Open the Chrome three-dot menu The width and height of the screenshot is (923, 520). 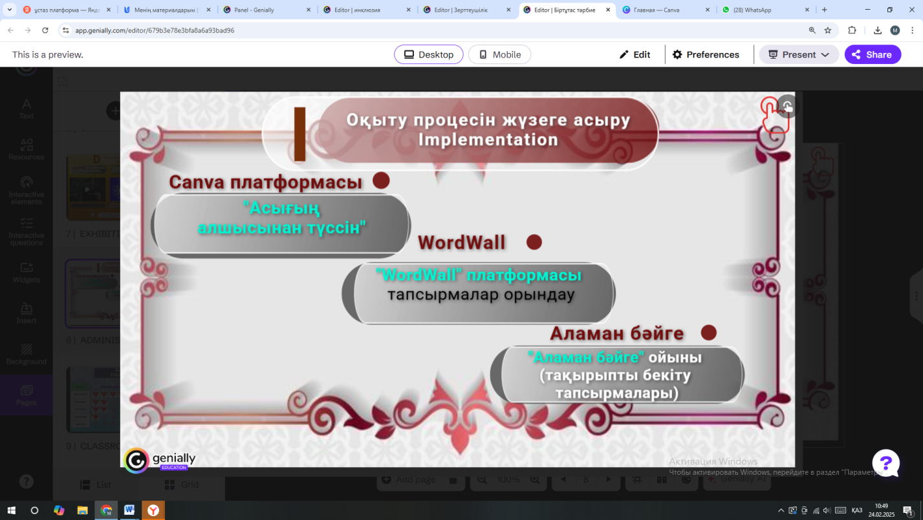pyautogui.click(x=912, y=30)
